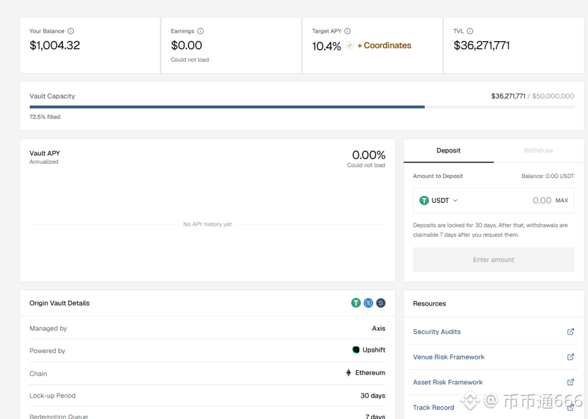Click the Coordinates star icon beside 10.4%
The height and width of the screenshot is (419, 588).
[x=350, y=45]
